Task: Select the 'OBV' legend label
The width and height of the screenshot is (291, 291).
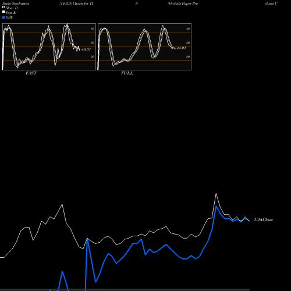Action: tap(9, 17)
